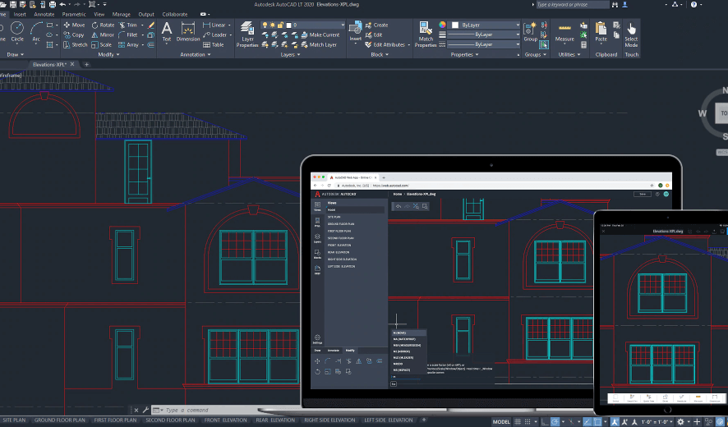The image size is (728, 427).
Task: Click the Edit Attributes button
Action: [387, 45]
